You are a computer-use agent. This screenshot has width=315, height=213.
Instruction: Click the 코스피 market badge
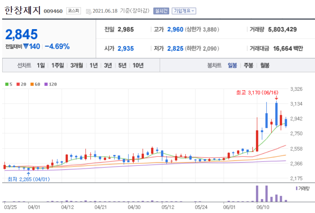coord(73,11)
